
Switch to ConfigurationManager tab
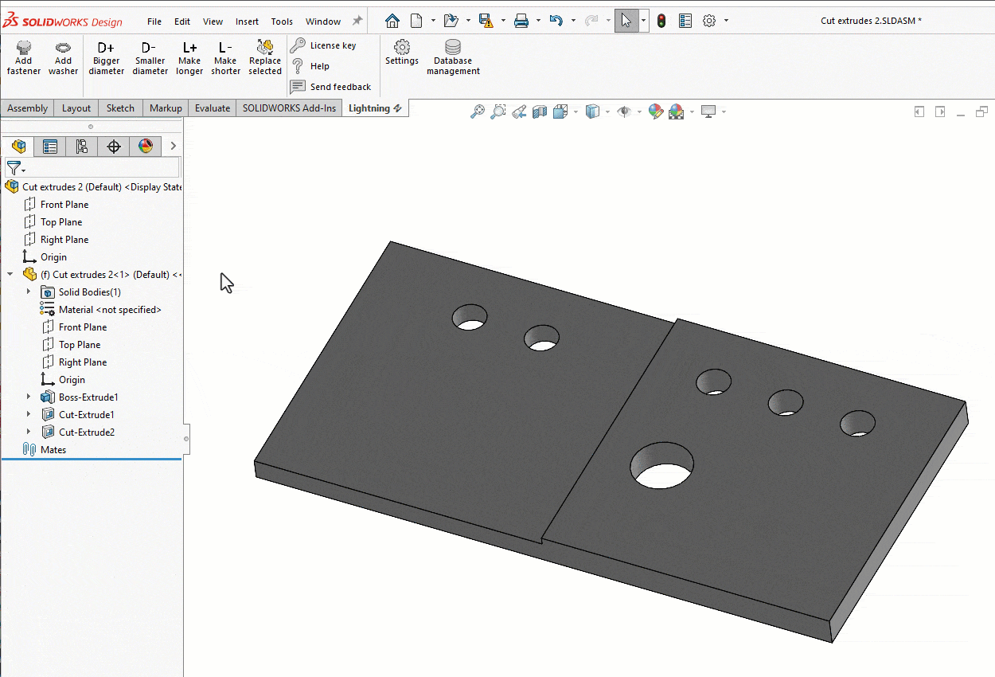(81, 146)
